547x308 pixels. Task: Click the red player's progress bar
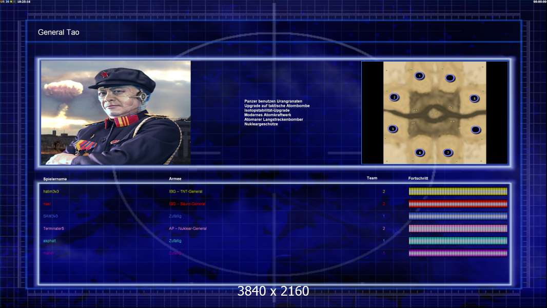458,204
